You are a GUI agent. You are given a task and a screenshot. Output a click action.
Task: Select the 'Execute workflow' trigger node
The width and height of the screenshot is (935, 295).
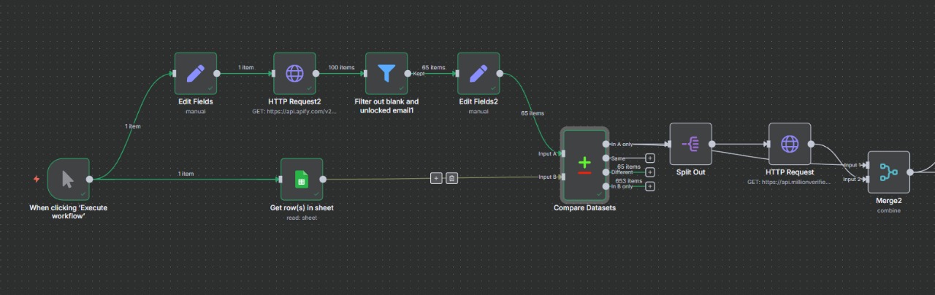pos(68,178)
